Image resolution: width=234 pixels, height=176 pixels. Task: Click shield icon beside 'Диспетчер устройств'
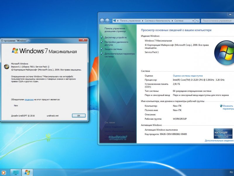click(x=102, y=38)
